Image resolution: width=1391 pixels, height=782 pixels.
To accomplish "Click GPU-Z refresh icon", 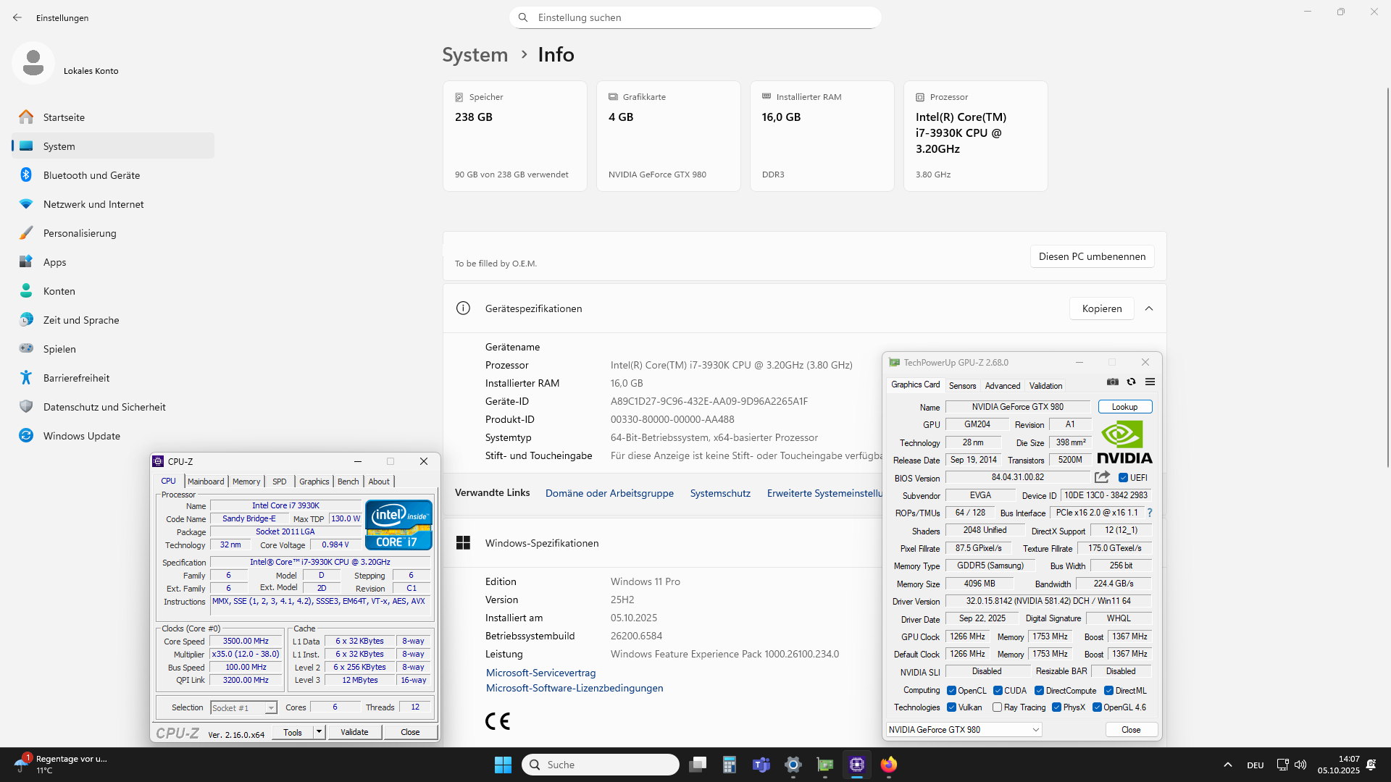I will pyautogui.click(x=1131, y=382).
